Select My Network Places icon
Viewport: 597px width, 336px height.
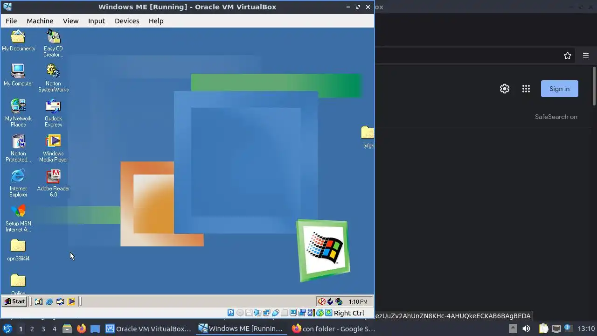[x=18, y=113]
